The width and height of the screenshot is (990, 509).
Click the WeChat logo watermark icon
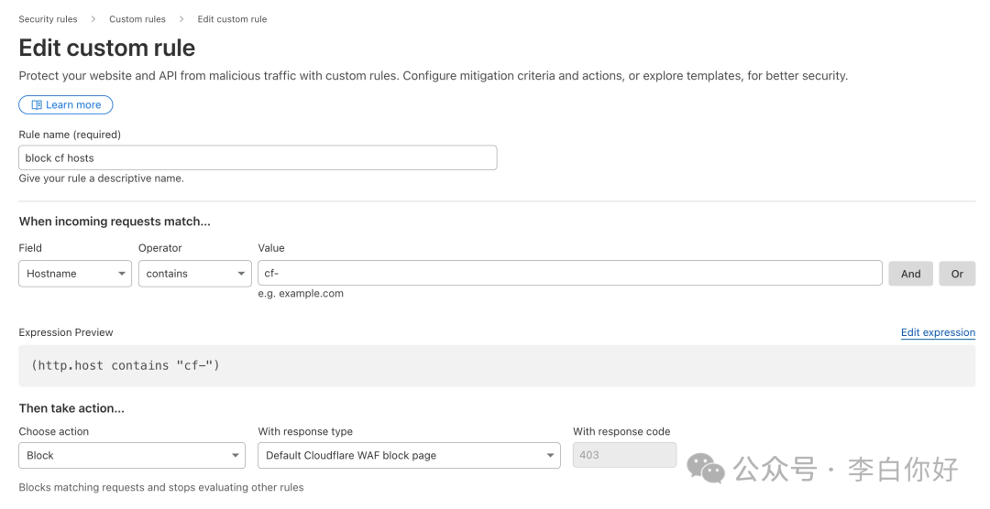pyautogui.click(x=706, y=470)
